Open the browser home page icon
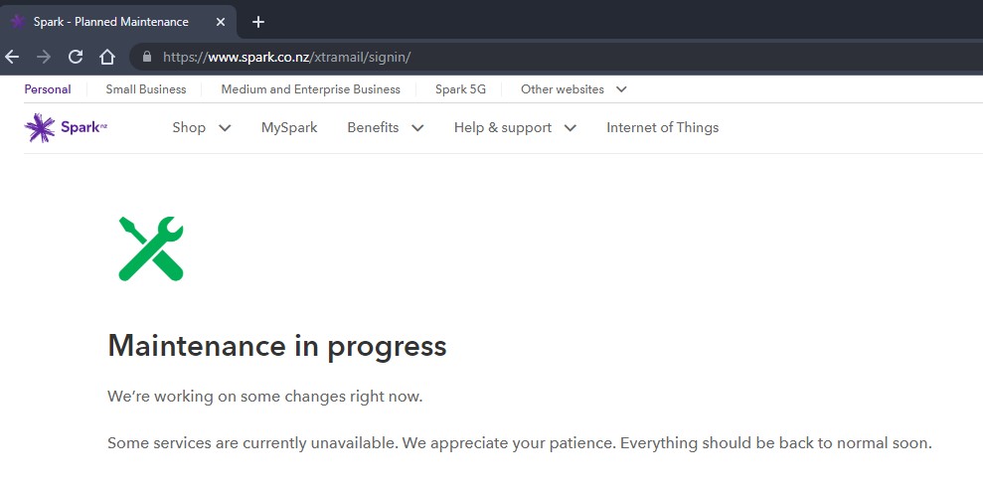The width and height of the screenshot is (983, 491). pyautogui.click(x=107, y=57)
